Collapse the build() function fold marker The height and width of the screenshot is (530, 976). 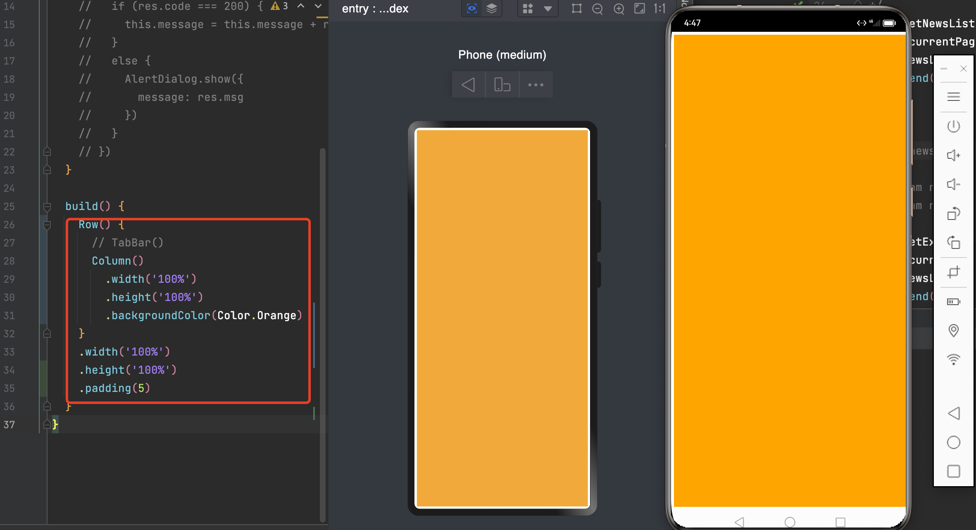47,206
